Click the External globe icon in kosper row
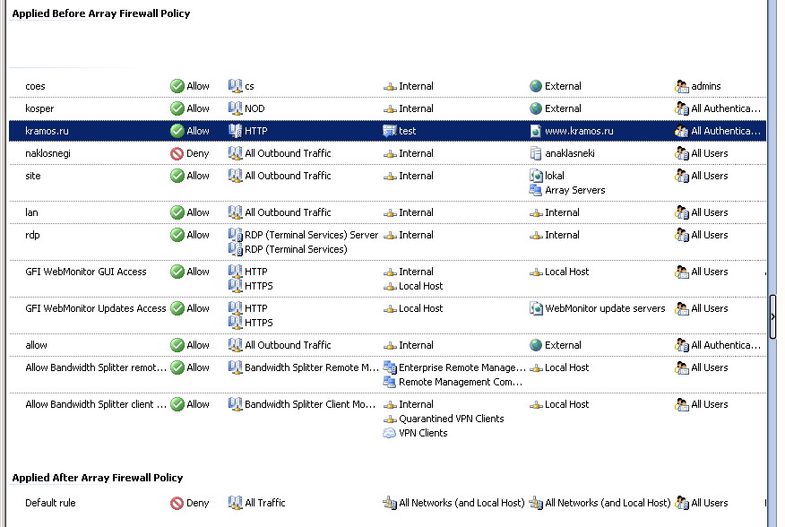This screenshot has height=527, width=785. point(536,108)
